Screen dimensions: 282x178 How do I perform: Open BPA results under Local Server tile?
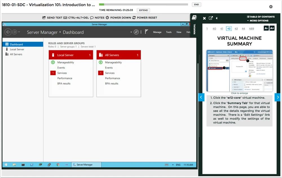[64, 84]
